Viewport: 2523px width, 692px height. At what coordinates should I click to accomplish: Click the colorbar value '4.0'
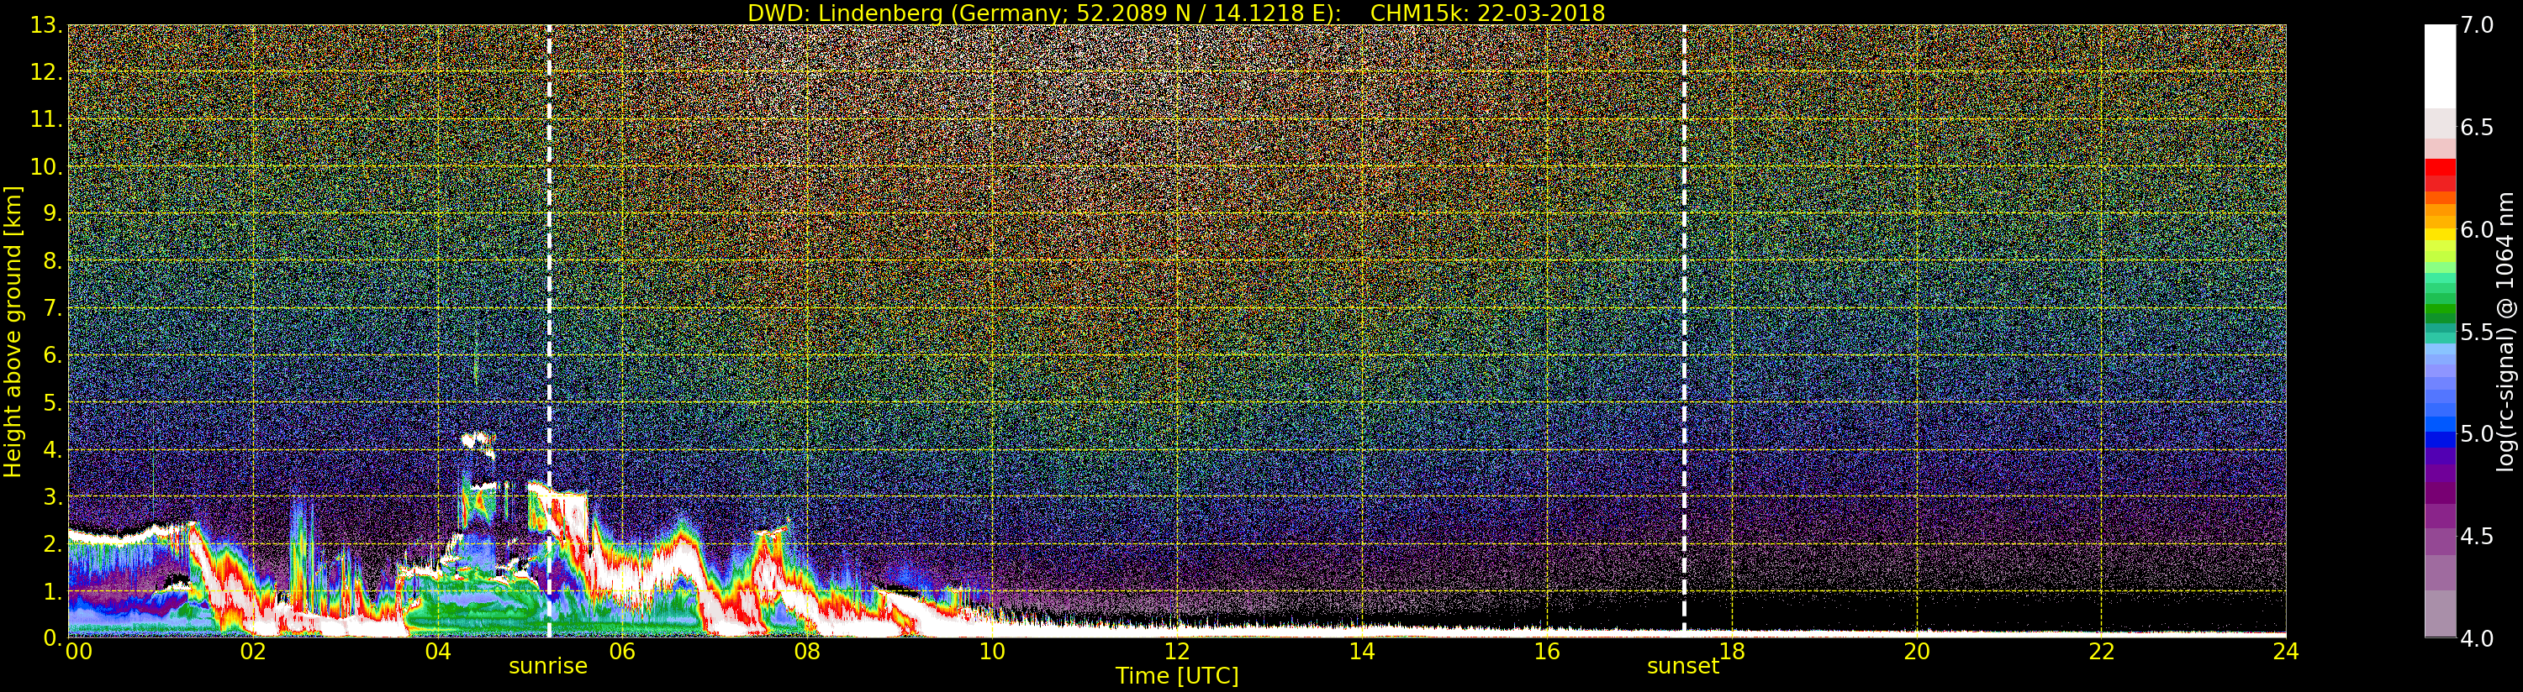[2477, 638]
